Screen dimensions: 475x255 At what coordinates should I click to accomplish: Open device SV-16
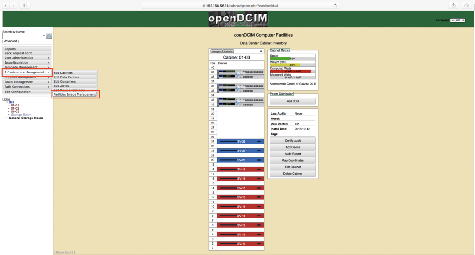(241, 197)
